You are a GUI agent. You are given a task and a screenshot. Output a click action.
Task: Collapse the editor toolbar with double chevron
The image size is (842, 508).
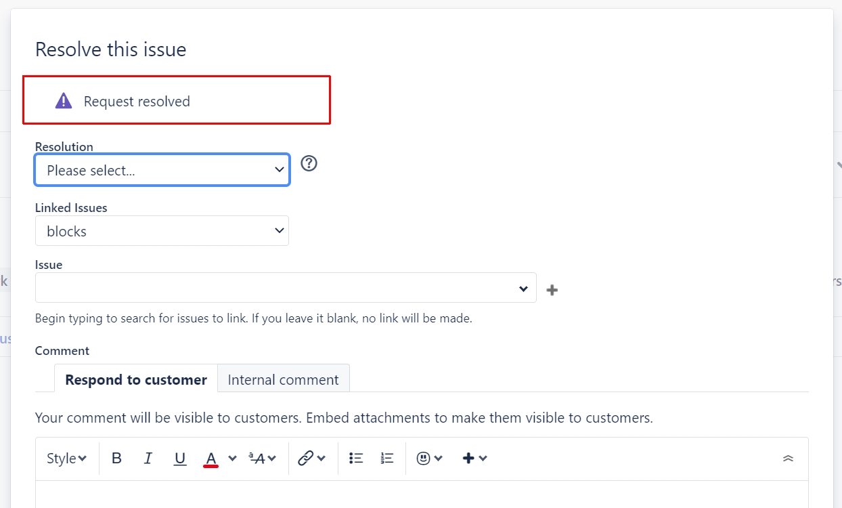(x=788, y=459)
